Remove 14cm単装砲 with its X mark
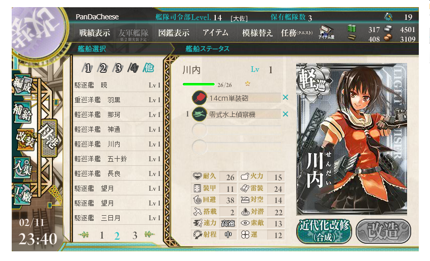This screenshot has height=261, width=430. coord(285,97)
